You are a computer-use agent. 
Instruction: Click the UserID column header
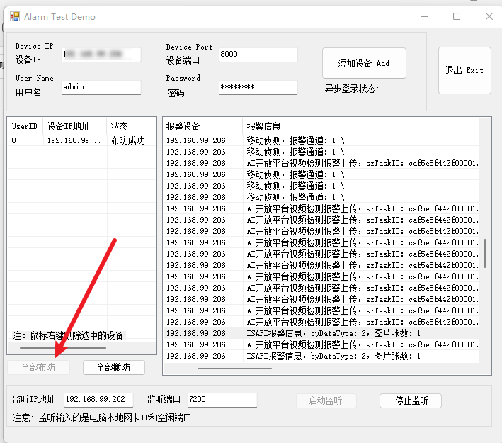25,126
